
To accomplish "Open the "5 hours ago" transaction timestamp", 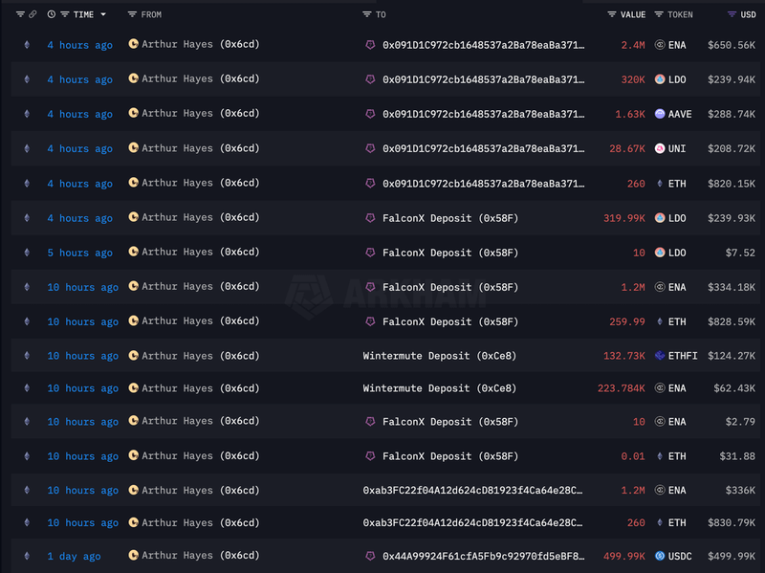I will tap(79, 253).
